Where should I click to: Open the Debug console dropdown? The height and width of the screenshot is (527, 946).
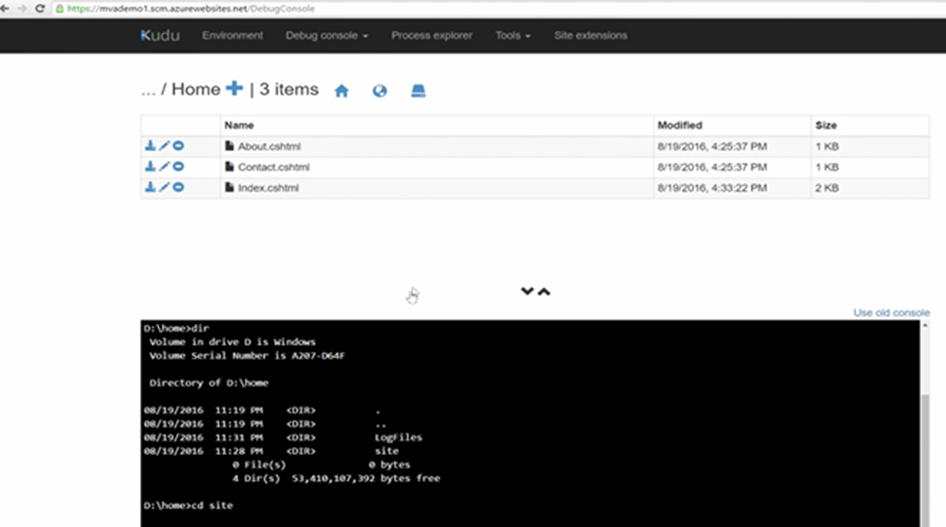(x=325, y=36)
